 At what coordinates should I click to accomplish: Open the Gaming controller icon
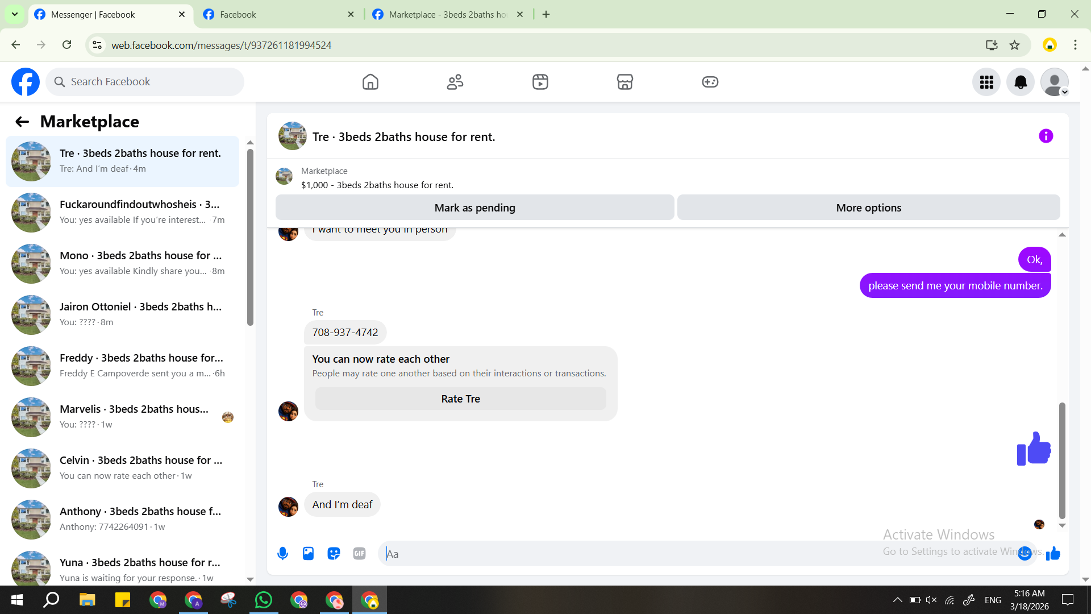point(710,82)
